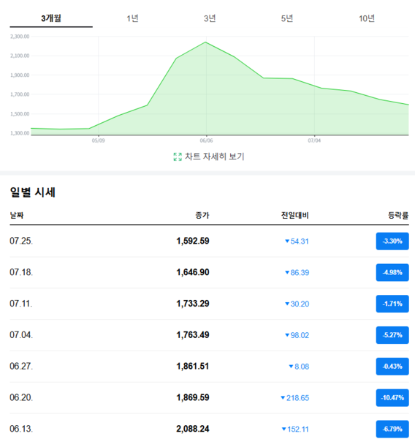
Task: Click the 1,300.00 y-axis label
Action: coord(20,133)
